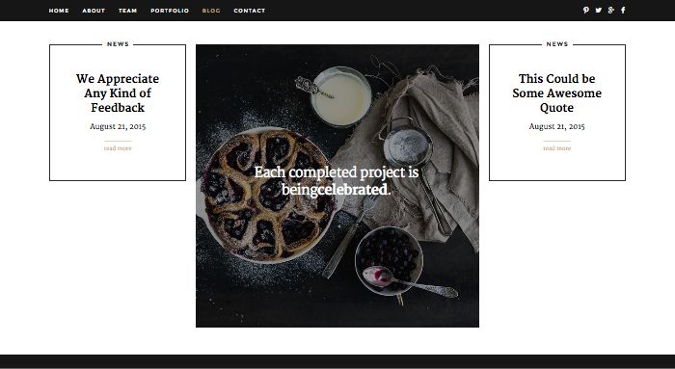Navigate to Team page
The image size is (675, 369).
point(128,11)
